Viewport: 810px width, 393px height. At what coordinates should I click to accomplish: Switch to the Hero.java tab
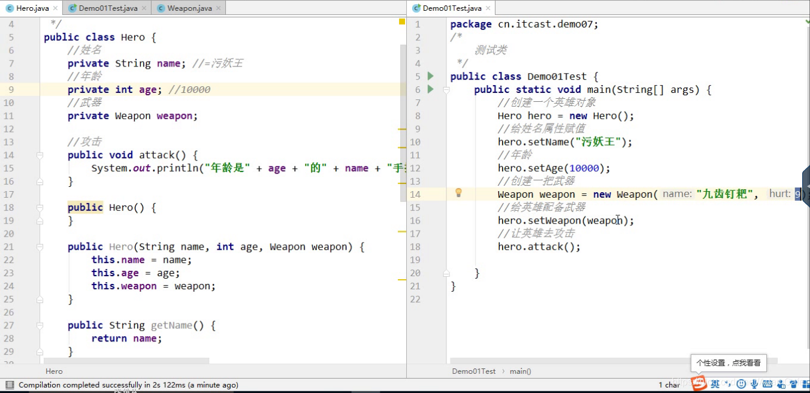[32, 8]
